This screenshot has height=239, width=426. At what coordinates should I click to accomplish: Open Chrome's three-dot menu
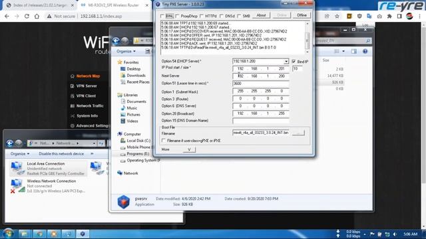420,16
